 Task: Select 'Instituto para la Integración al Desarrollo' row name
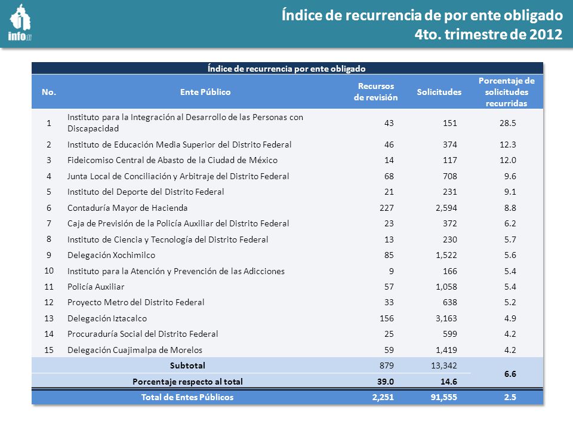pyautogui.click(x=185, y=122)
